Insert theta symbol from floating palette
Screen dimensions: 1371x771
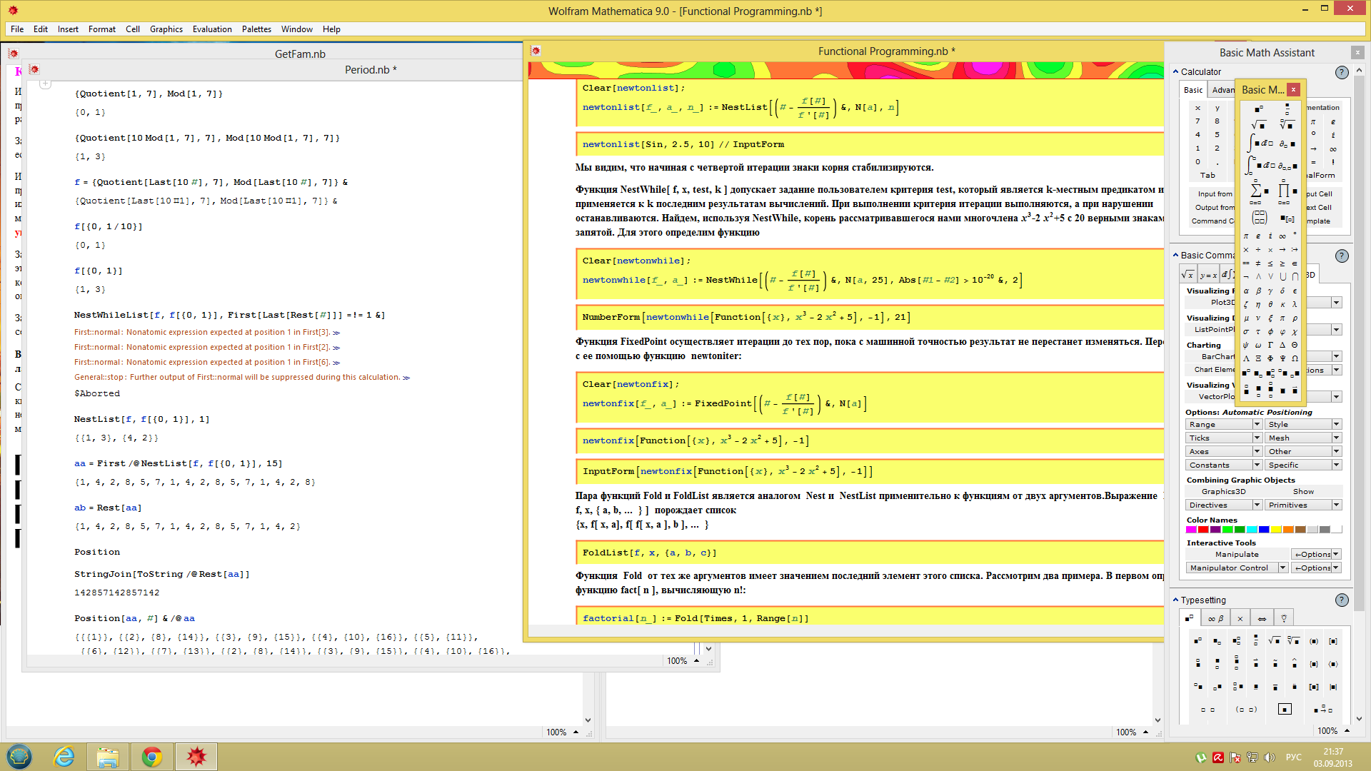(x=1270, y=305)
